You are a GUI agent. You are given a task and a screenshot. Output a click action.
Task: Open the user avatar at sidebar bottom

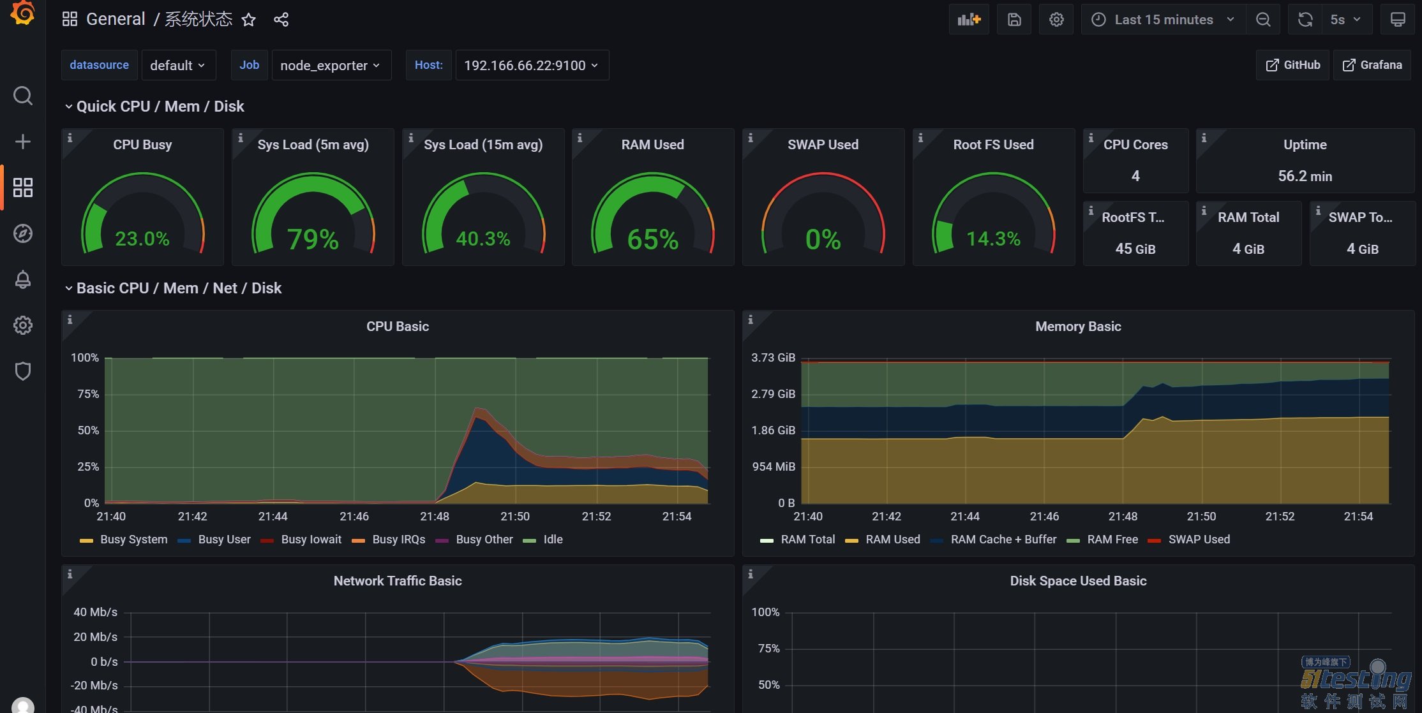click(x=23, y=705)
